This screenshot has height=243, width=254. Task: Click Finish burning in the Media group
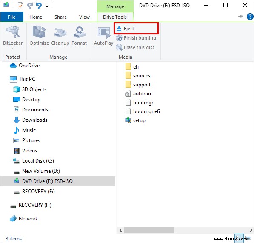(136, 38)
